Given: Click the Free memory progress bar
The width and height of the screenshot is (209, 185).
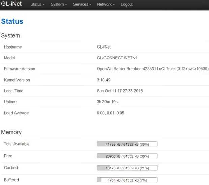Looking at the screenshot, I should (x=127, y=156).
